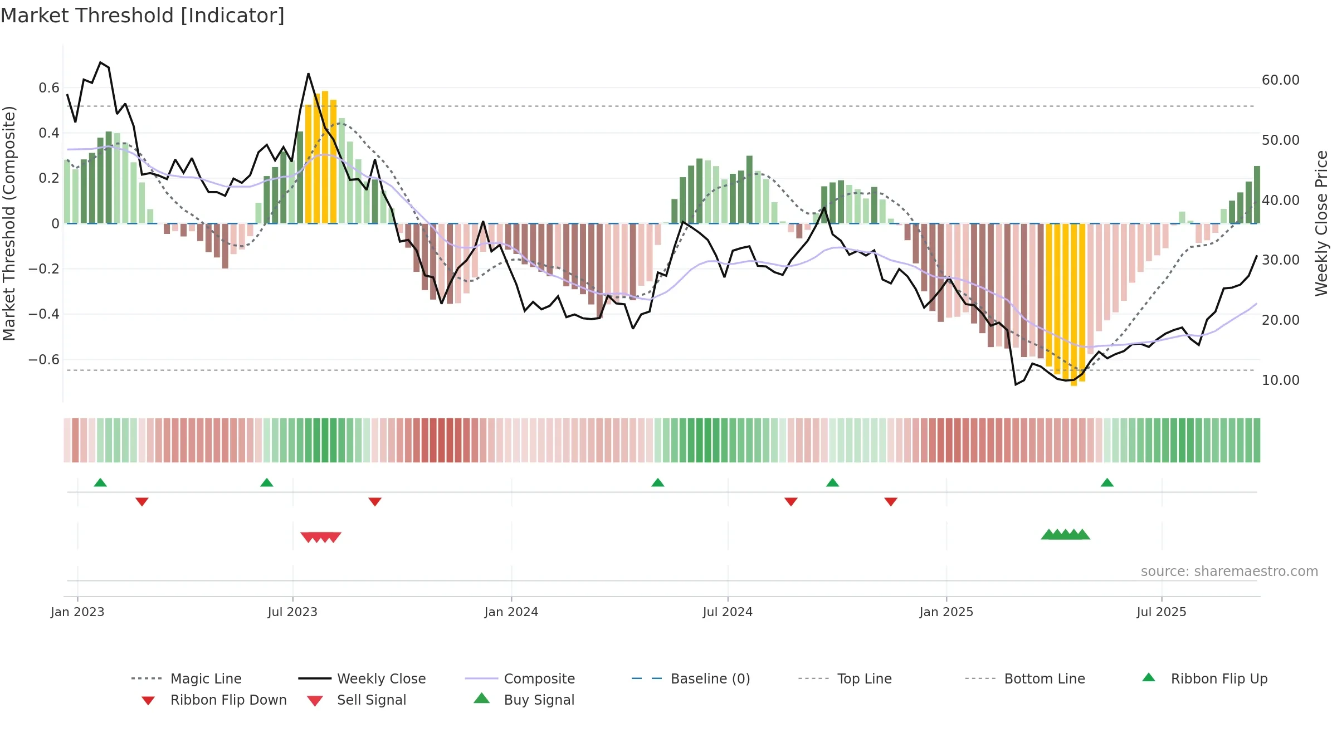1337x752 pixels.
Task: Click the 10.00 price axis tick
Action: (x=1281, y=380)
